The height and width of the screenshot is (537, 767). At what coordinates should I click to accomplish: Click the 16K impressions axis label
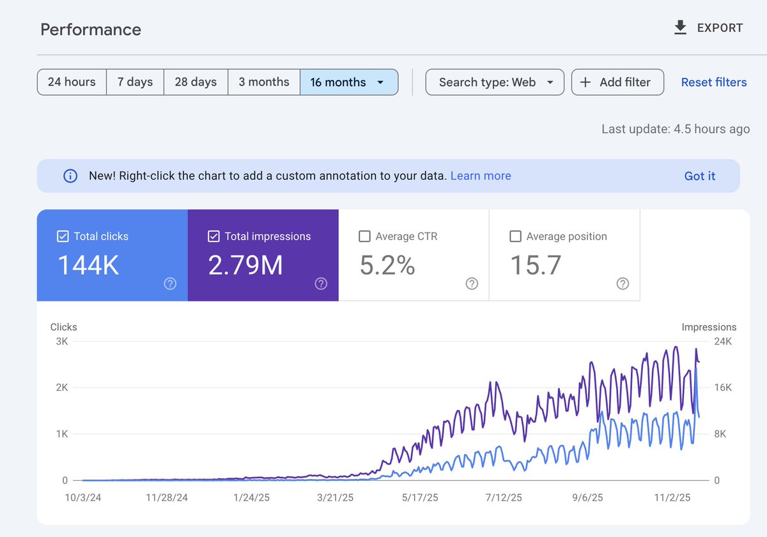coord(723,388)
